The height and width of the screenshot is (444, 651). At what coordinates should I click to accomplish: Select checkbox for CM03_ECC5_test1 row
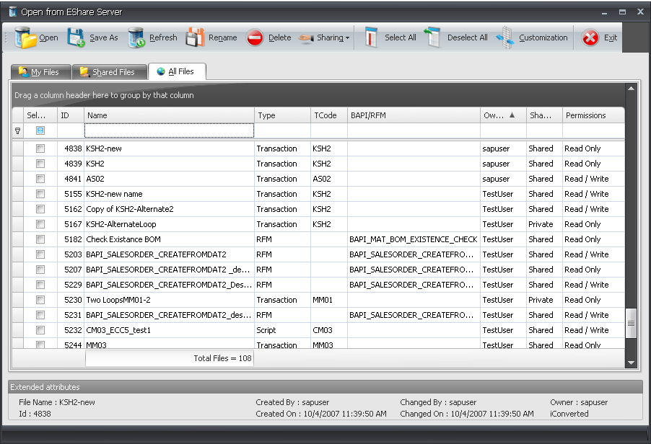(40, 330)
